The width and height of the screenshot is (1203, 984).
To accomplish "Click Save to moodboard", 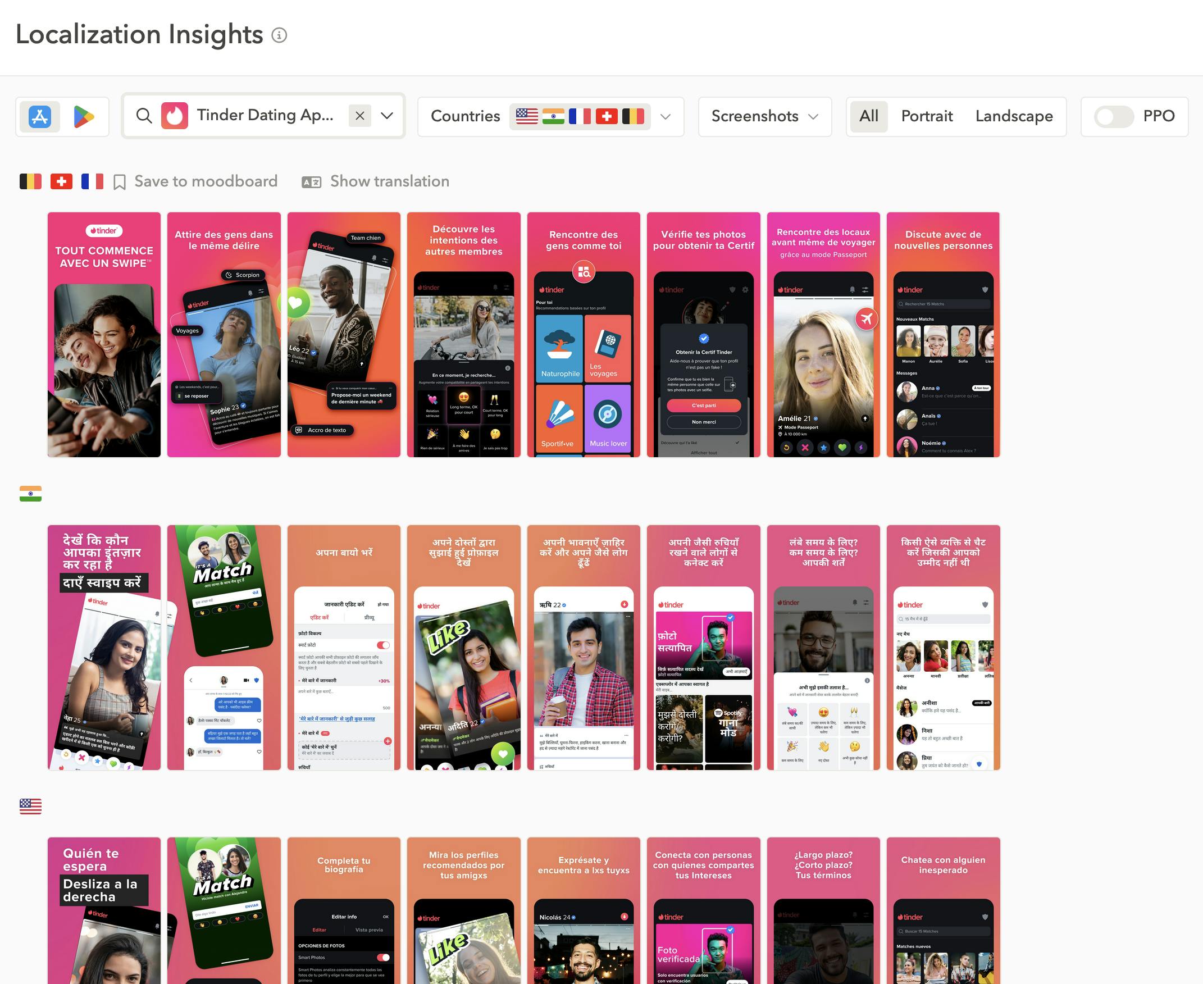I will (x=206, y=181).
